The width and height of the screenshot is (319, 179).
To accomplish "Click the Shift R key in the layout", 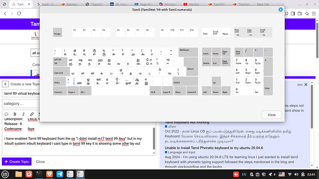I will (185, 81).
